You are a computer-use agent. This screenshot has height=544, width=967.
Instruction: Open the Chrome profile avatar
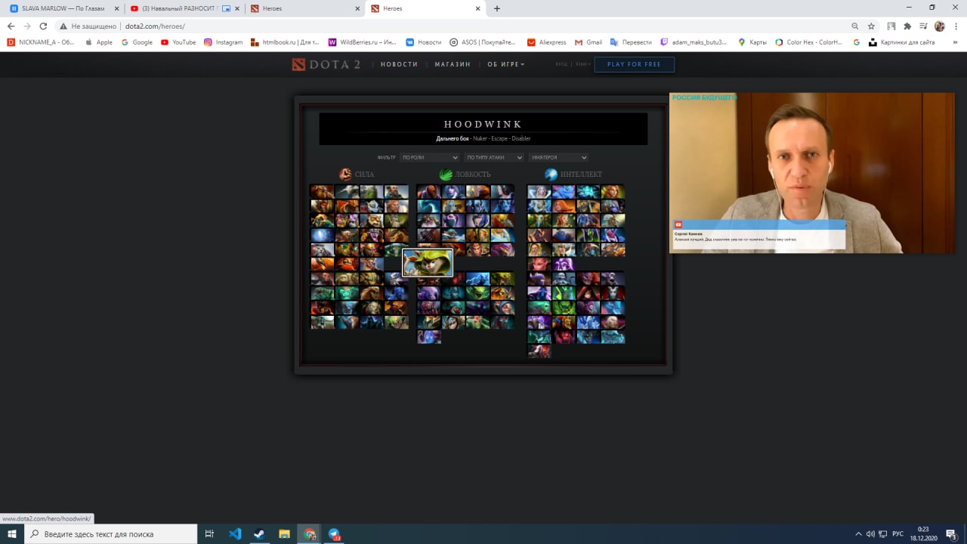[x=940, y=26]
